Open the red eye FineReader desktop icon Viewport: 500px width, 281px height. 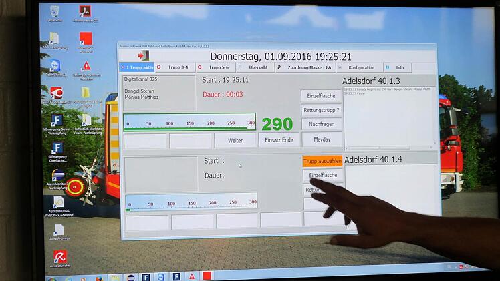coord(56,95)
